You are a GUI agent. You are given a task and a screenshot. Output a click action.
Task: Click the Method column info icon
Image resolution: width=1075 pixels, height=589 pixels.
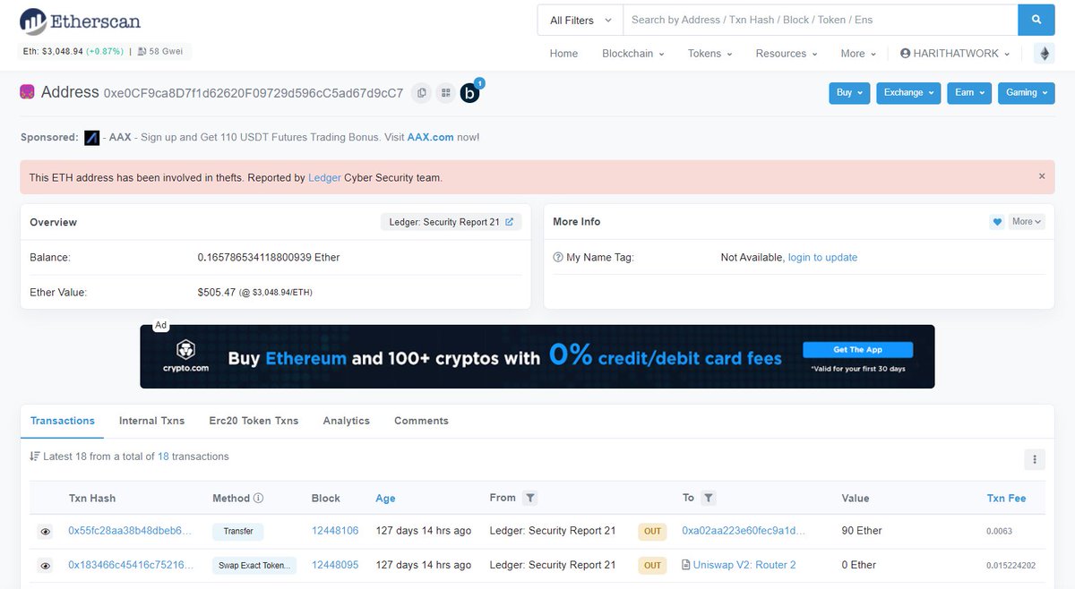[x=258, y=499]
